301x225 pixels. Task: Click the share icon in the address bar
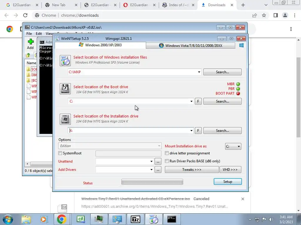pyautogui.click(x=255, y=15)
